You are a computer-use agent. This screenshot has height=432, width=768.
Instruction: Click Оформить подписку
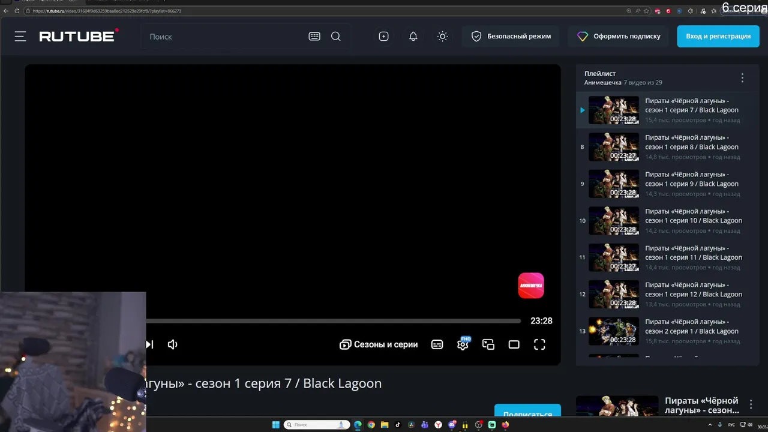point(619,37)
